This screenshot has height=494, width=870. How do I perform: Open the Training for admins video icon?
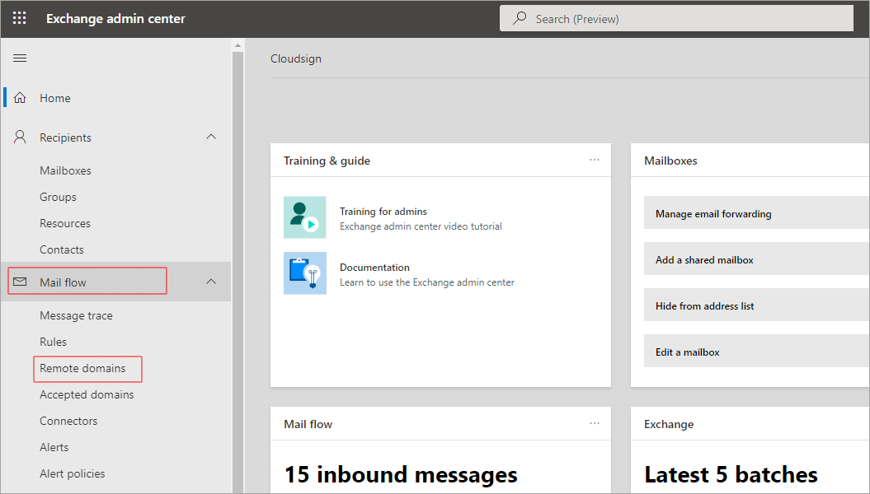point(304,217)
